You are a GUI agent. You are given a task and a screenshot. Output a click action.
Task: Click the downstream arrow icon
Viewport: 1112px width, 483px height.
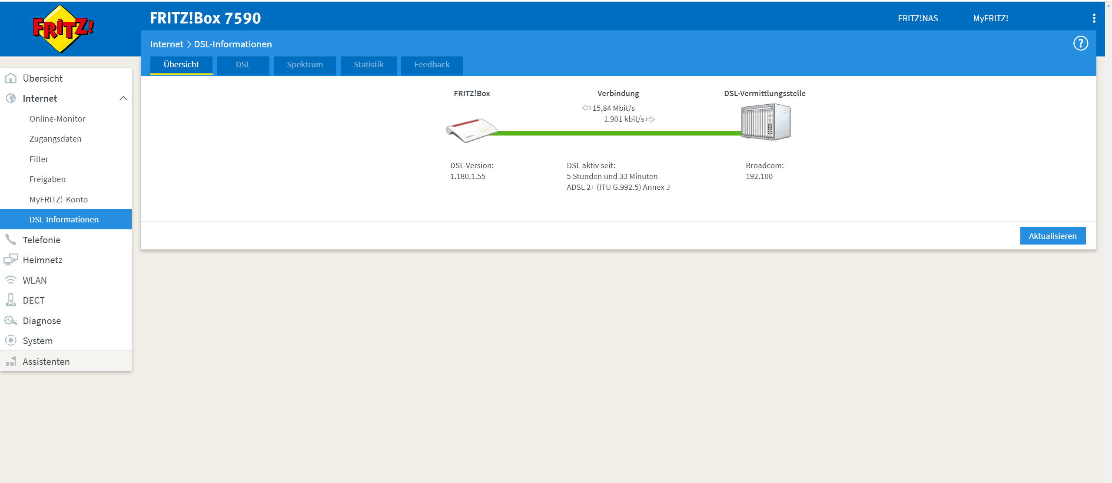click(586, 108)
